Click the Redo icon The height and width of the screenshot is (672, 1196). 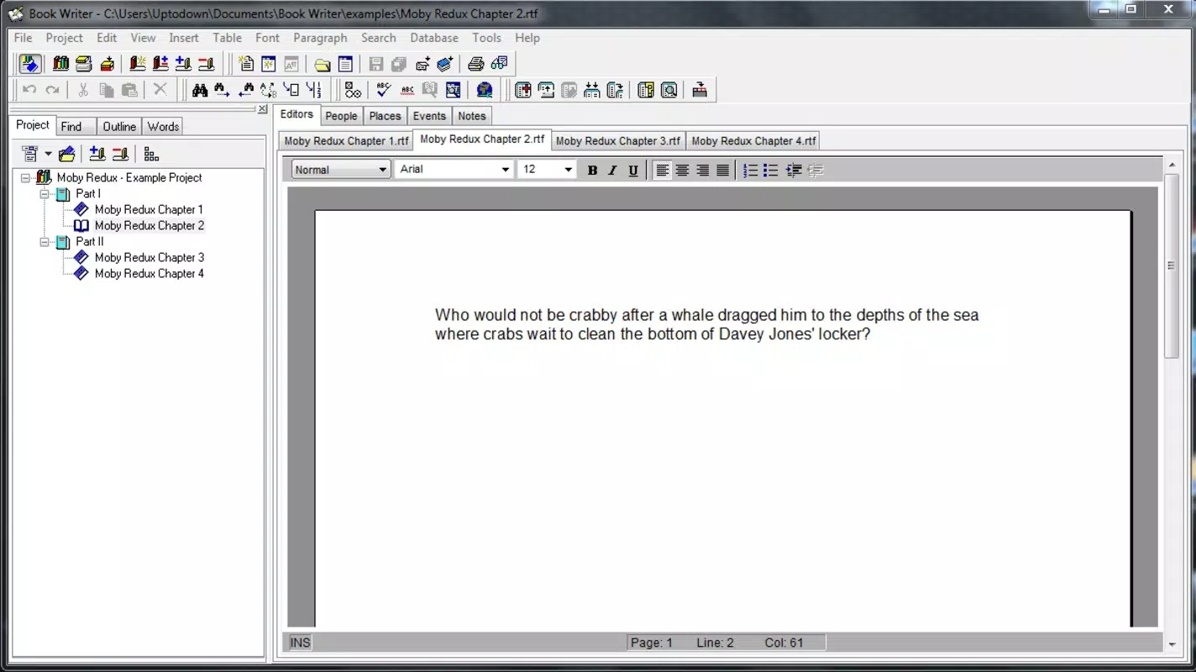click(52, 90)
